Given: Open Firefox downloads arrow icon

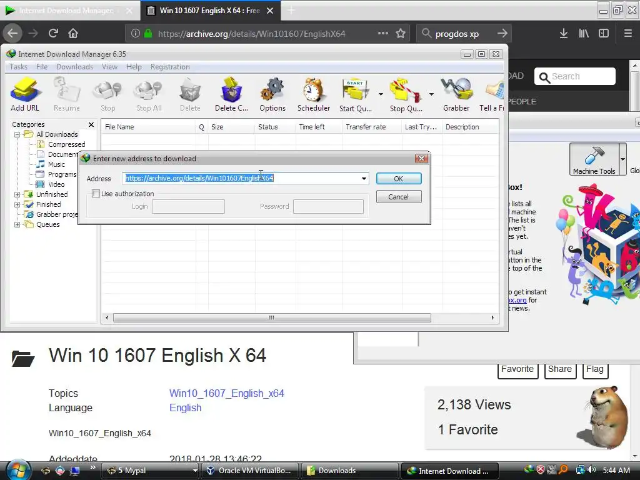Looking at the screenshot, I should point(564,34).
